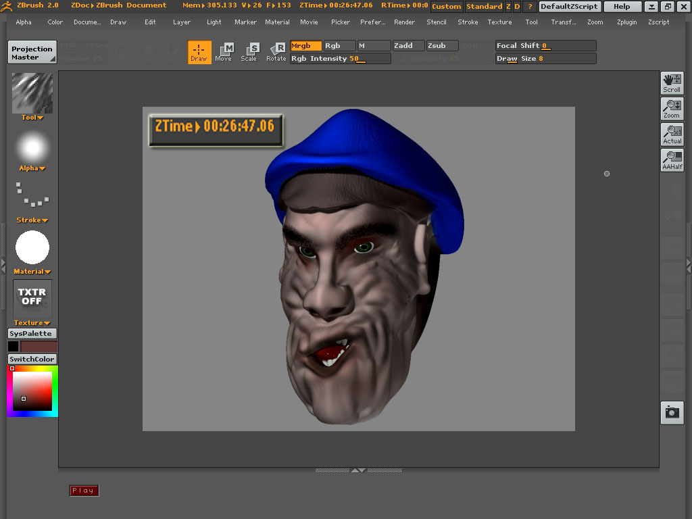Enable Zsub sculpt mode
The width and height of the screenshot is (692, 519).
click(x=442, y=45)
